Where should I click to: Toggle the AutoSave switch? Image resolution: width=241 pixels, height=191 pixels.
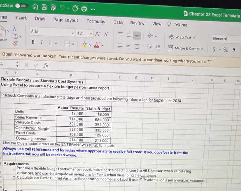pos(22,6)
